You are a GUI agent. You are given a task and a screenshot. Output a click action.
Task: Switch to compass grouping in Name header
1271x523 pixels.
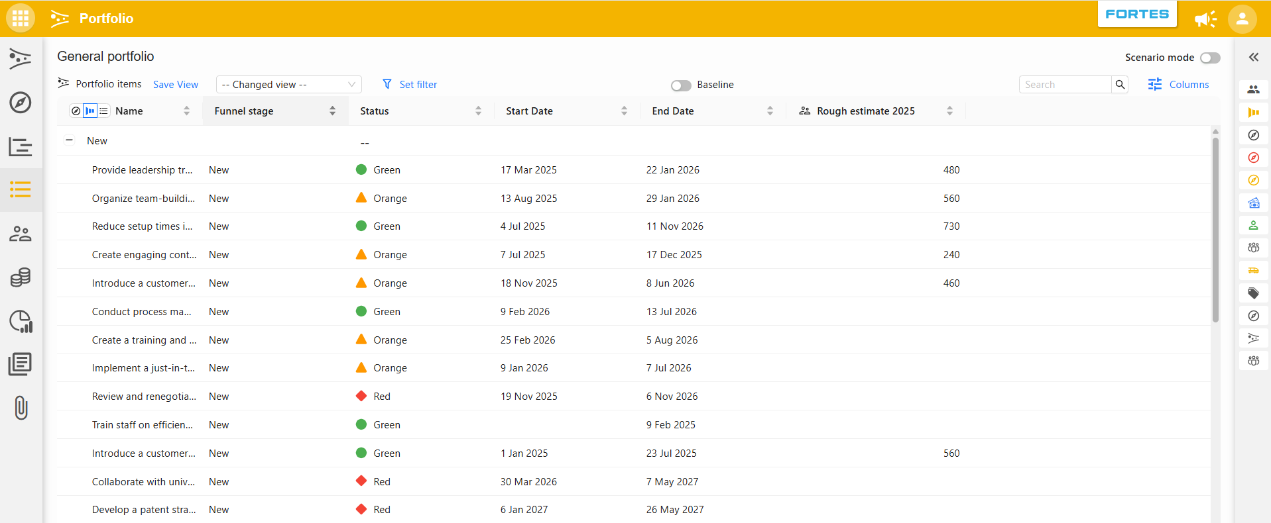tap(76, 111)
